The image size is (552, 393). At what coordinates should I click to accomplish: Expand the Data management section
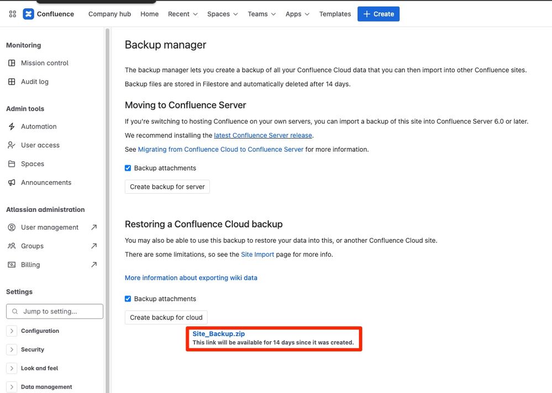coord(12,387)
